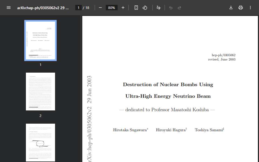Click author name Toshiya Sanami

coord(209,130)
